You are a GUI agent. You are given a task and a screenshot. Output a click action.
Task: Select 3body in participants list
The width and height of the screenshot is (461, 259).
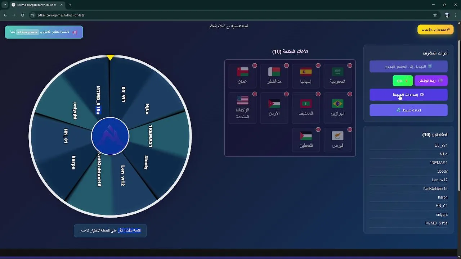(x=408, y=171)
